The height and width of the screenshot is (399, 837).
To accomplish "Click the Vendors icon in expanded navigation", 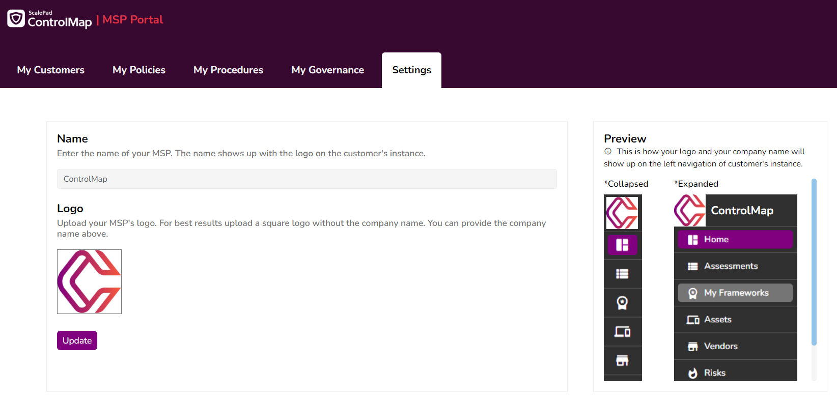I will point(692,347).
